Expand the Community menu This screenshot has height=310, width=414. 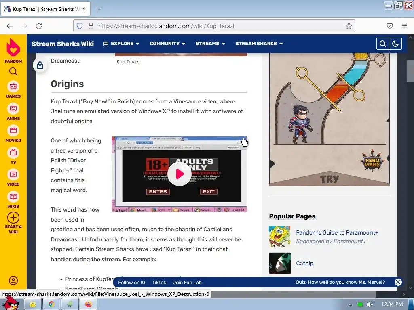click(x=167, y=44)
